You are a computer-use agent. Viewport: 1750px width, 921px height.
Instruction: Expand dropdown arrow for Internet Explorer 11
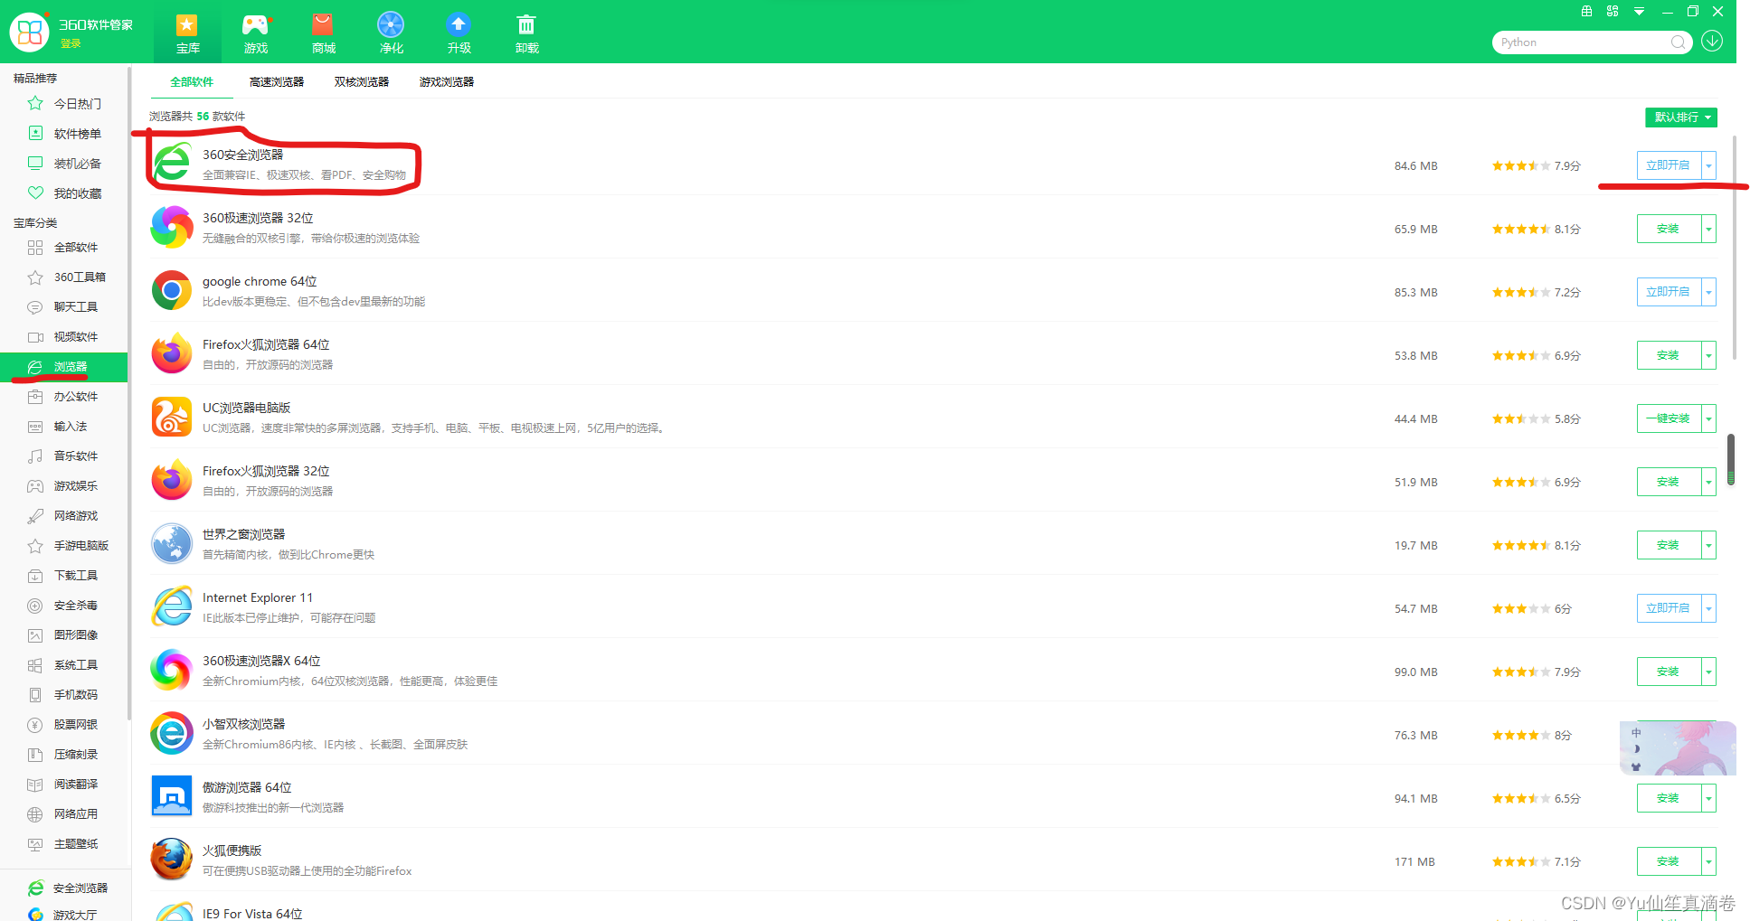pyautogui.click(x=1708, y=608)
